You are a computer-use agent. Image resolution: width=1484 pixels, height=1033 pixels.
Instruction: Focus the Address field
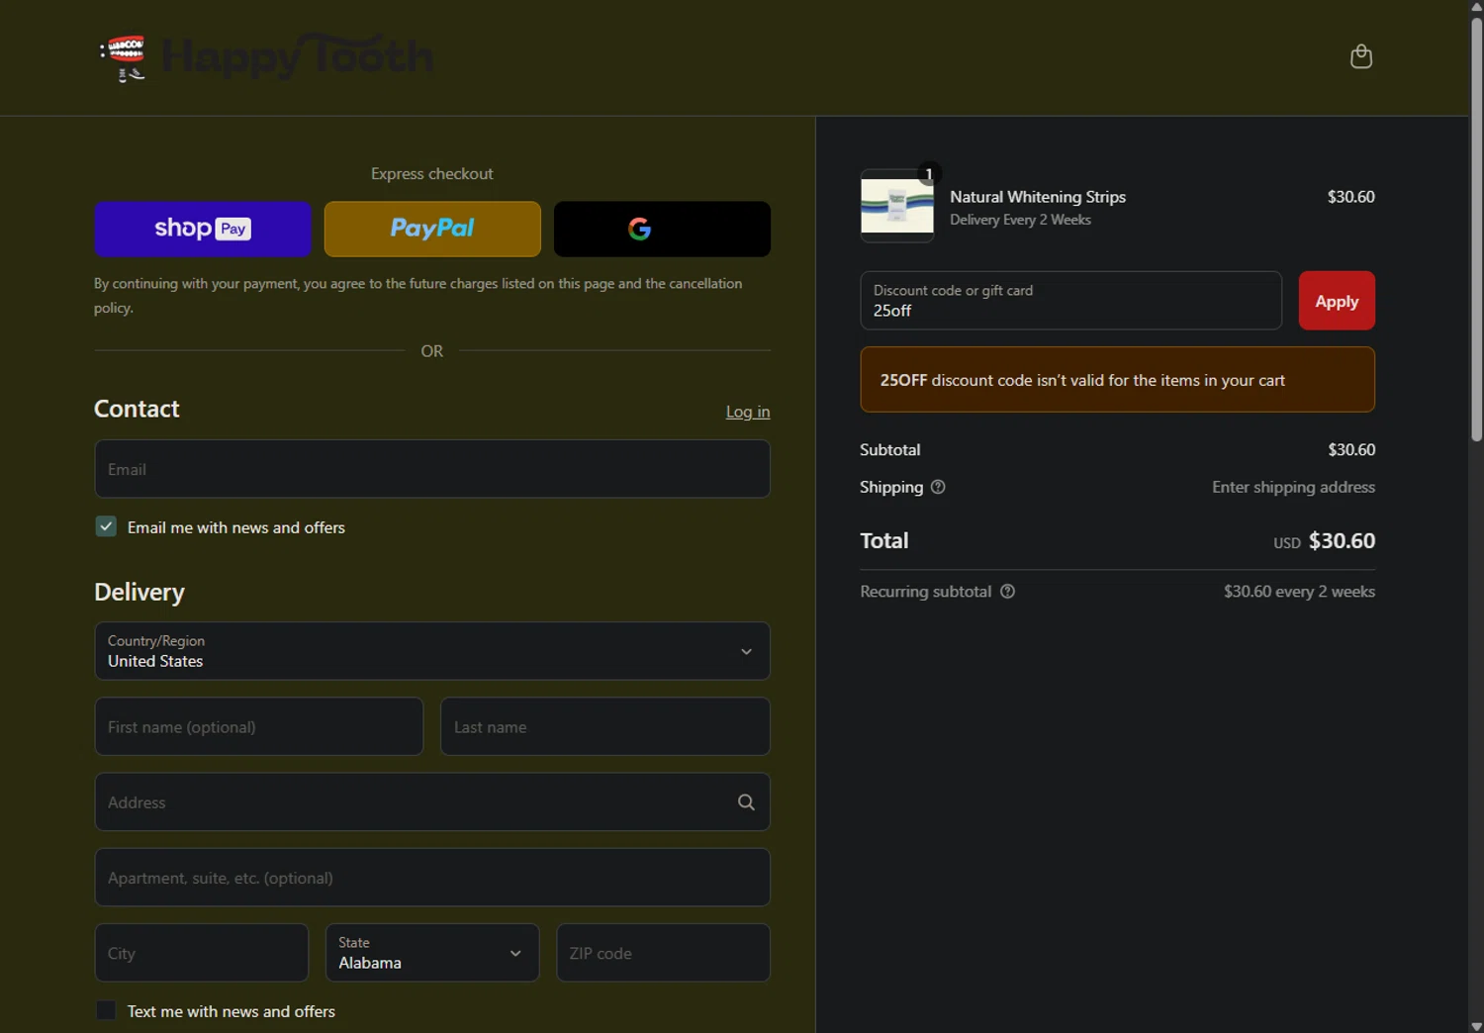tap(432, 802)
